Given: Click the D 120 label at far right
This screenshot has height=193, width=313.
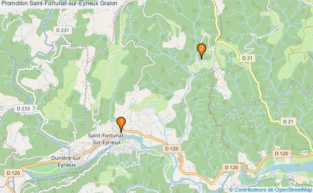Looking at the screenshot, I should (282, 154).
